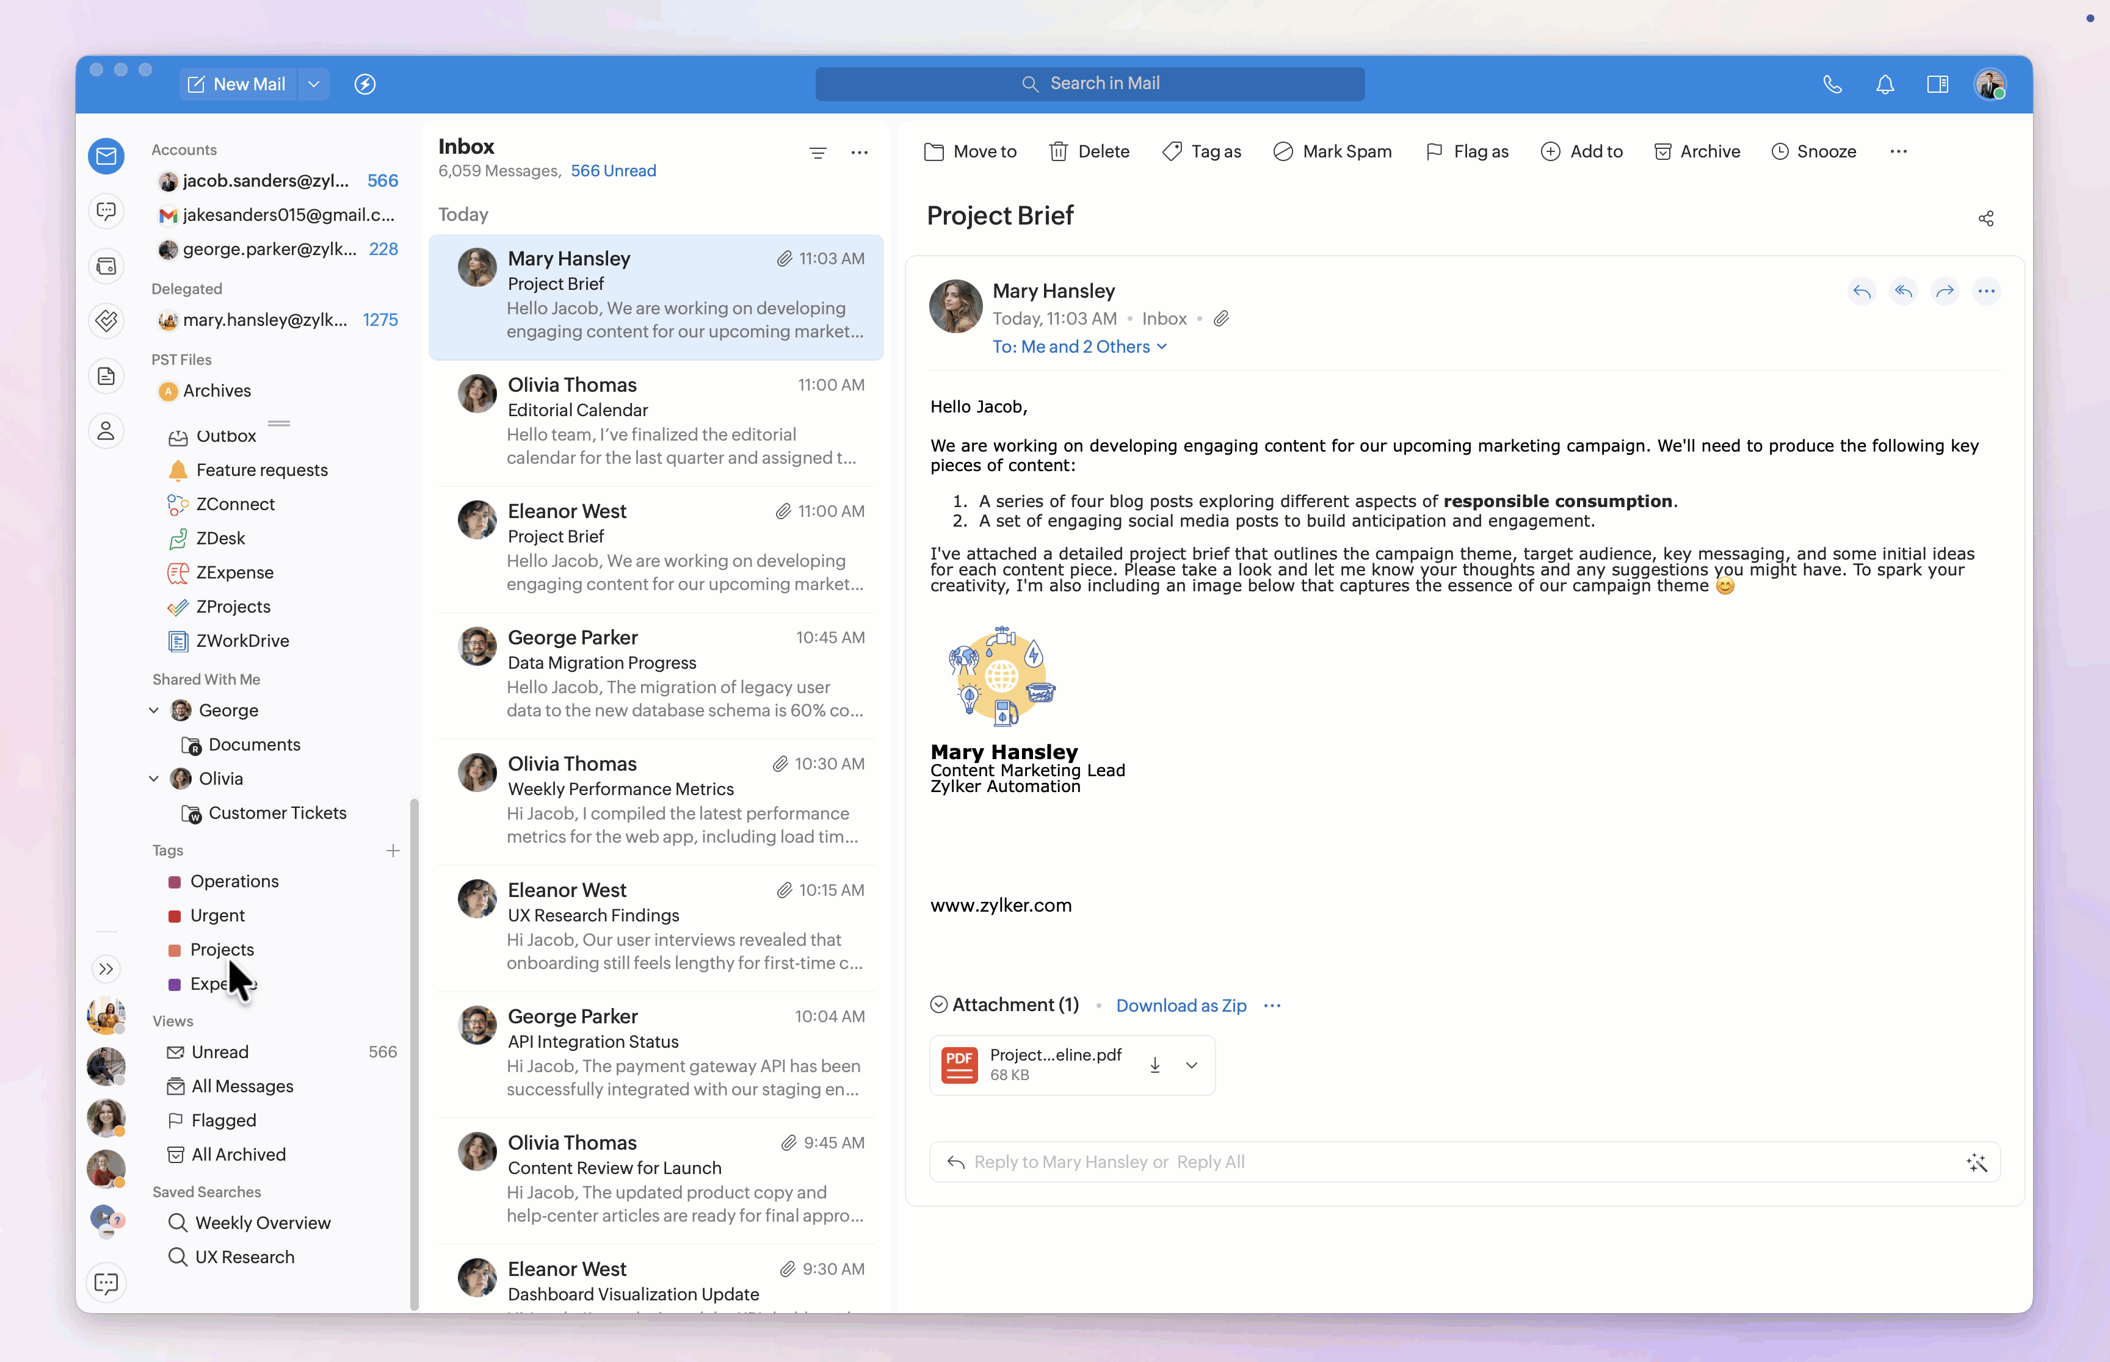The height and width of the screenshot is (1362, 2110).
Task: Open the Contacts icon in left rail
Action: tap(106, 431)
